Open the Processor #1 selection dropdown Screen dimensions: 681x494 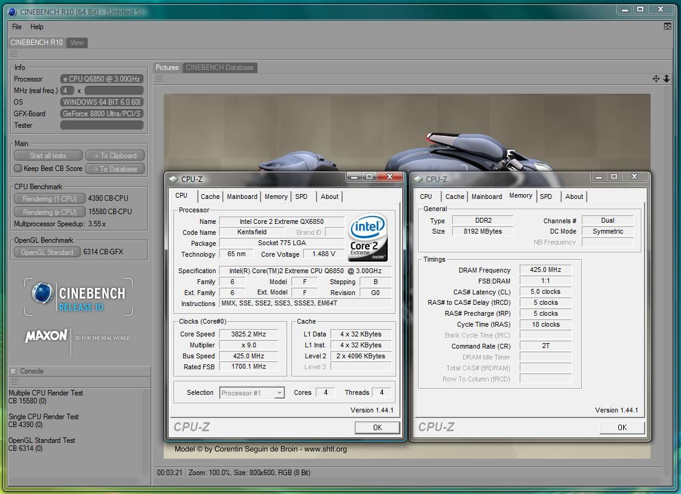(252, 393)
